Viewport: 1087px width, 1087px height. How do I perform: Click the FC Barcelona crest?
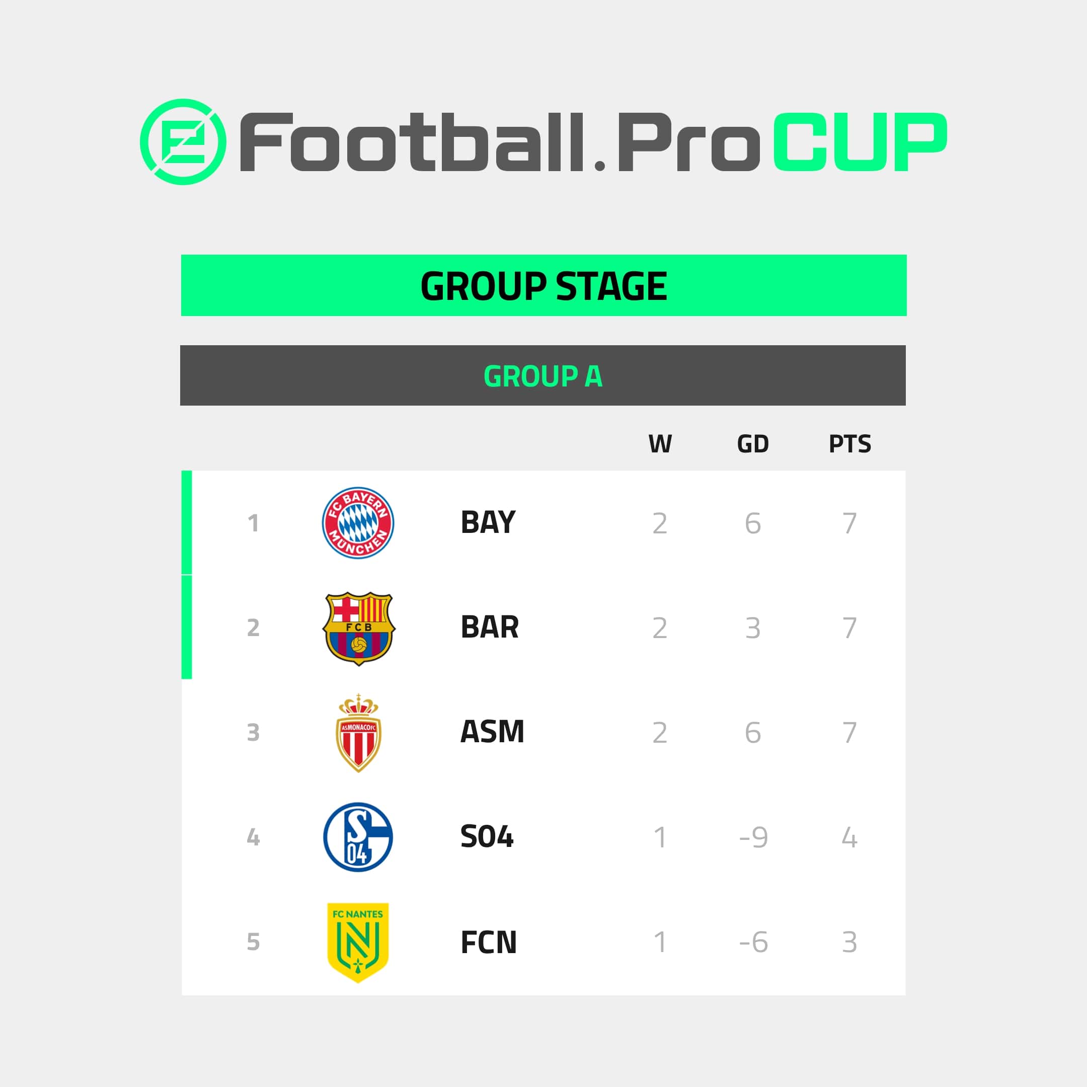point(358,628)
